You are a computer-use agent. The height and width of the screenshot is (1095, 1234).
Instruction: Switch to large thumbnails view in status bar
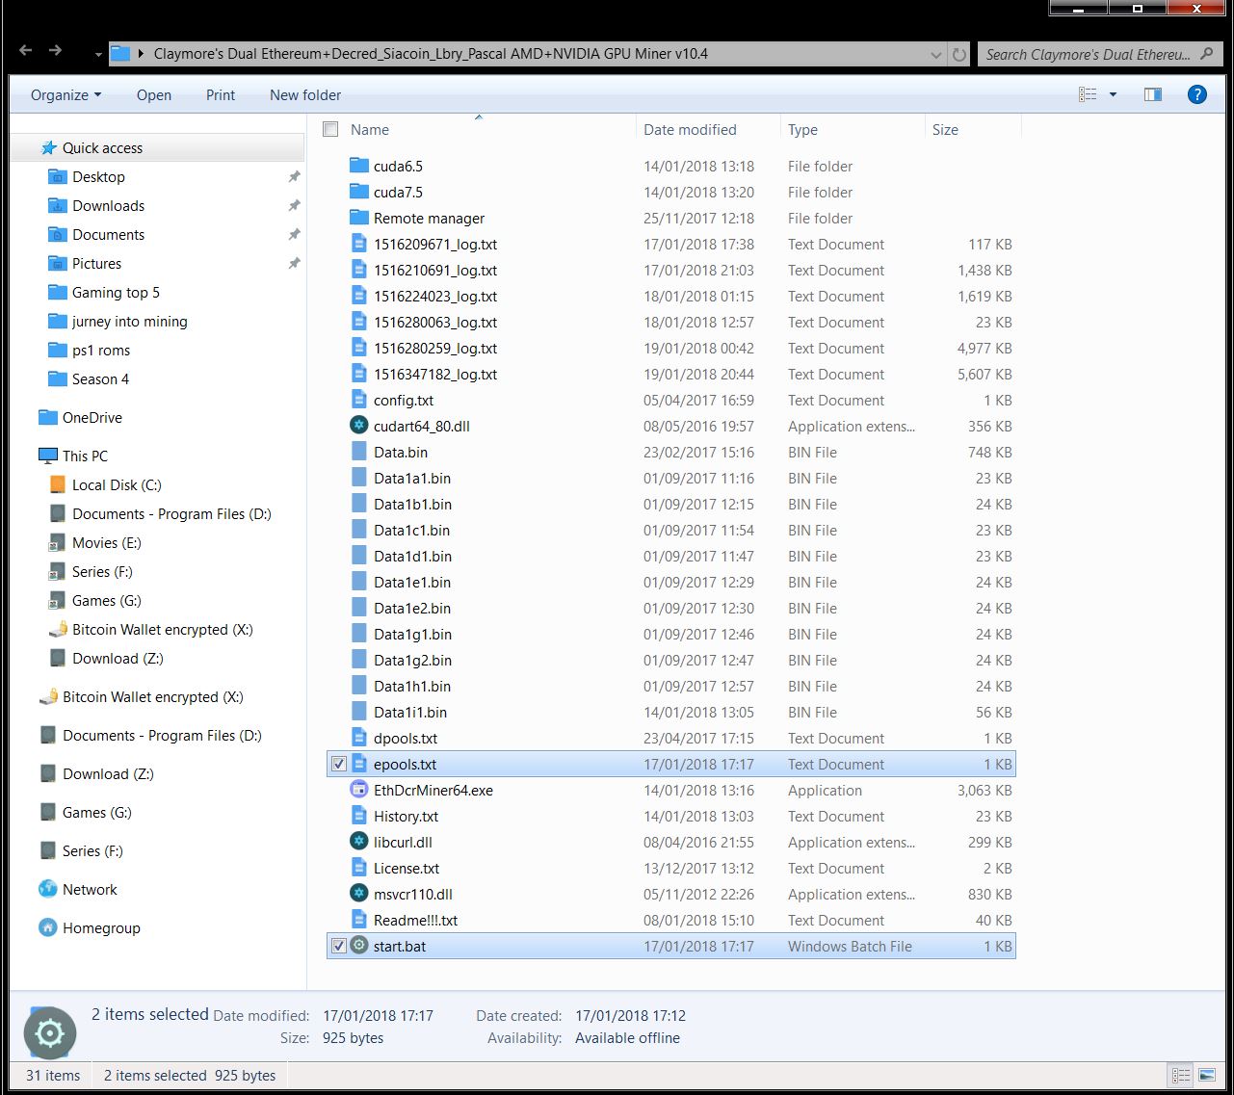pyautogui.click(x=1207, y=1075)
